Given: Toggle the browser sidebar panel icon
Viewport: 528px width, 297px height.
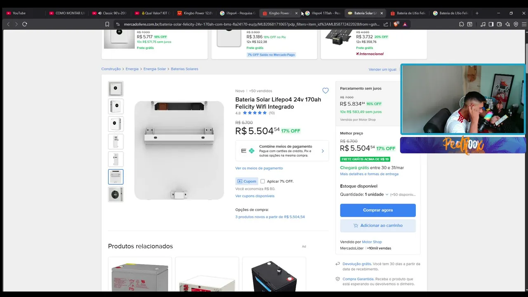Looking at the screenshot, I should [x=491, y=24].
